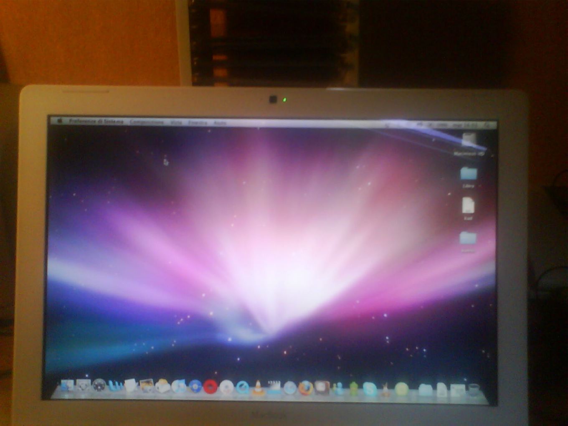568x426 pixels.
Task: Launch Firefox from the Dock
Action: pyautogui.click(x=306, y=388)
